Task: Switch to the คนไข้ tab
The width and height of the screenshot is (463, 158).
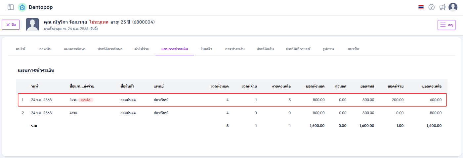Action: click(20, 49)
